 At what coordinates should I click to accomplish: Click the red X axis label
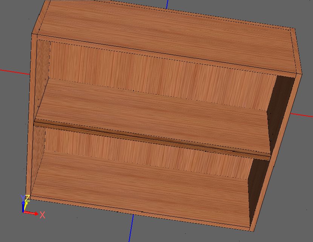[x=42, y=215]
